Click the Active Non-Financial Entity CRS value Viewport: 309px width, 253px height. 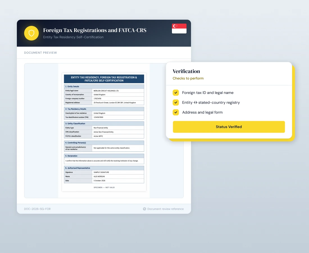coord(103,132)
